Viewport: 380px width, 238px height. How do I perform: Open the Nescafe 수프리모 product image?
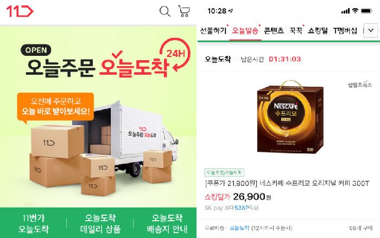[290, 117]
